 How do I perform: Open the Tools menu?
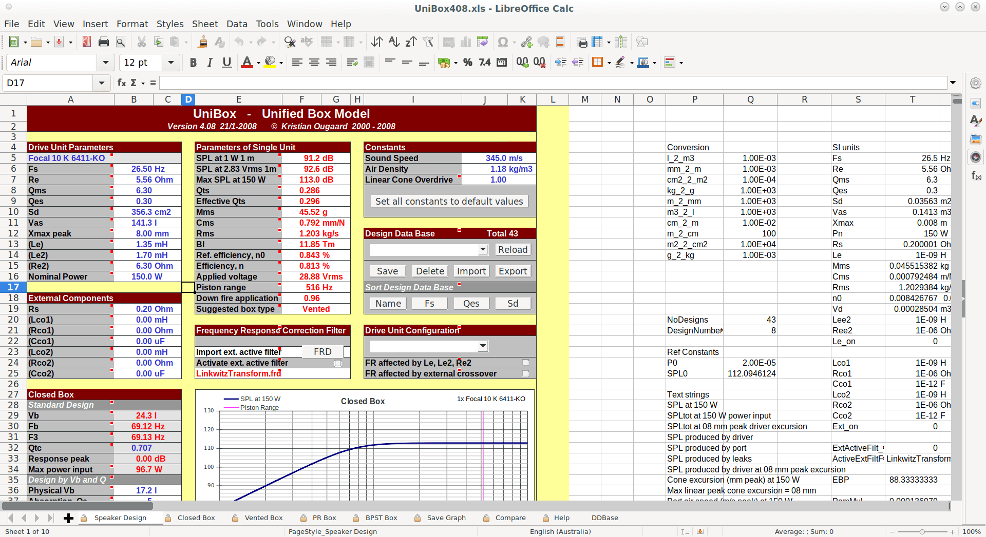267,24
